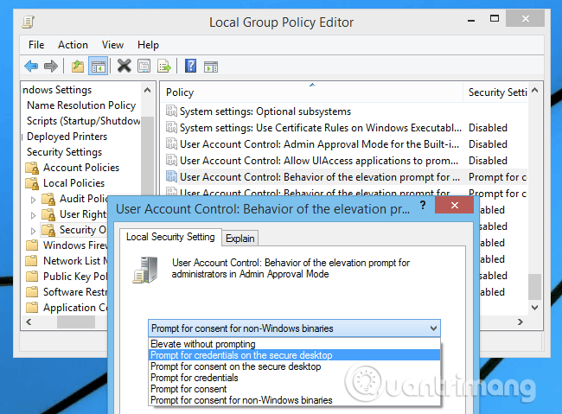The image size is (562, 414).
Task: Toggle Show/Hide Action Pane toolbar icon
Action: [211, 67]
